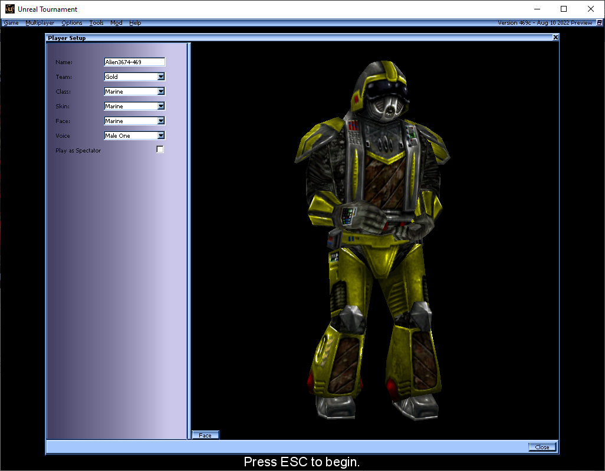Open the Help menu

click(135, 23)
